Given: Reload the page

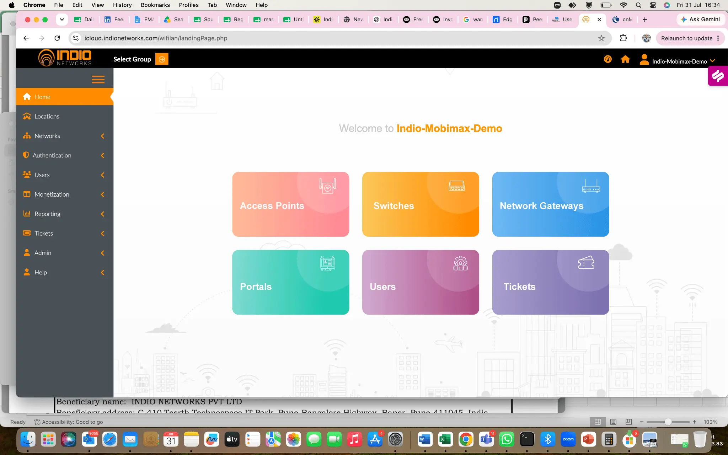Looking at the screenshot, I should pyautogui.click(x=57, y=38).
